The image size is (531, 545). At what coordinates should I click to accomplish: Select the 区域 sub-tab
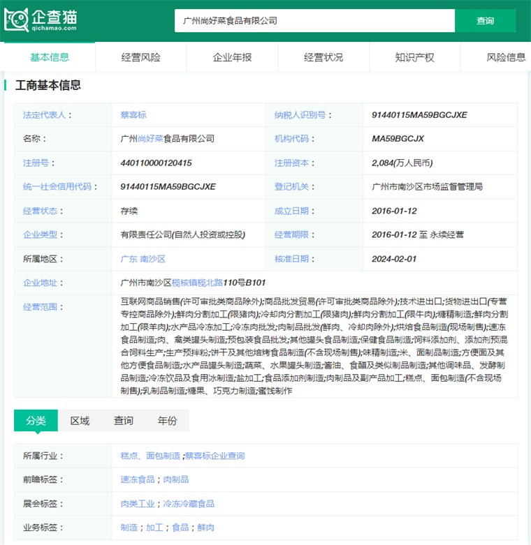click(80, 421)
